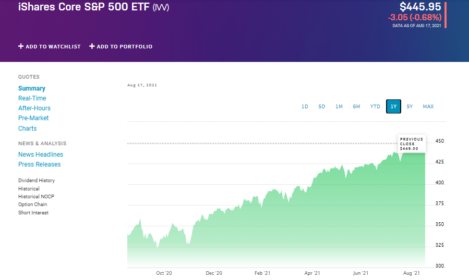Click the Jun '21 axis label
469x280 pixels.
(x=360, y=273)
